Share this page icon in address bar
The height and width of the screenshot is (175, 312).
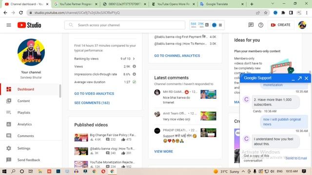coord(258,13)
